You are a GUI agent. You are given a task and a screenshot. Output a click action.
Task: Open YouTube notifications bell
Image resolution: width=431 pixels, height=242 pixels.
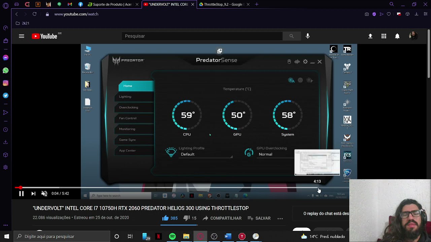pos(397,36)
